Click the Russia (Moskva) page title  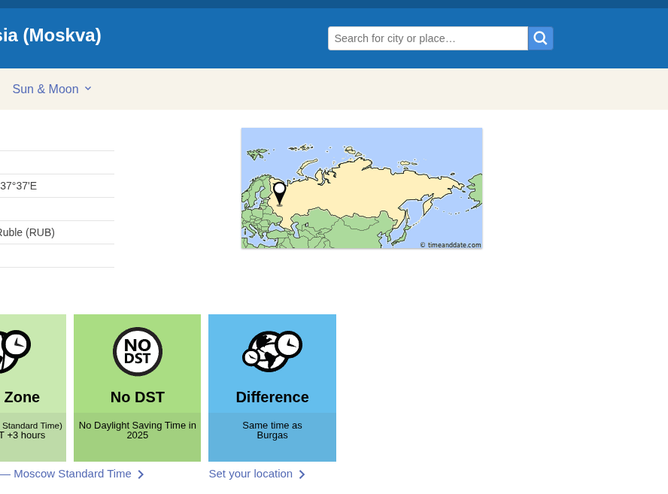50,35
